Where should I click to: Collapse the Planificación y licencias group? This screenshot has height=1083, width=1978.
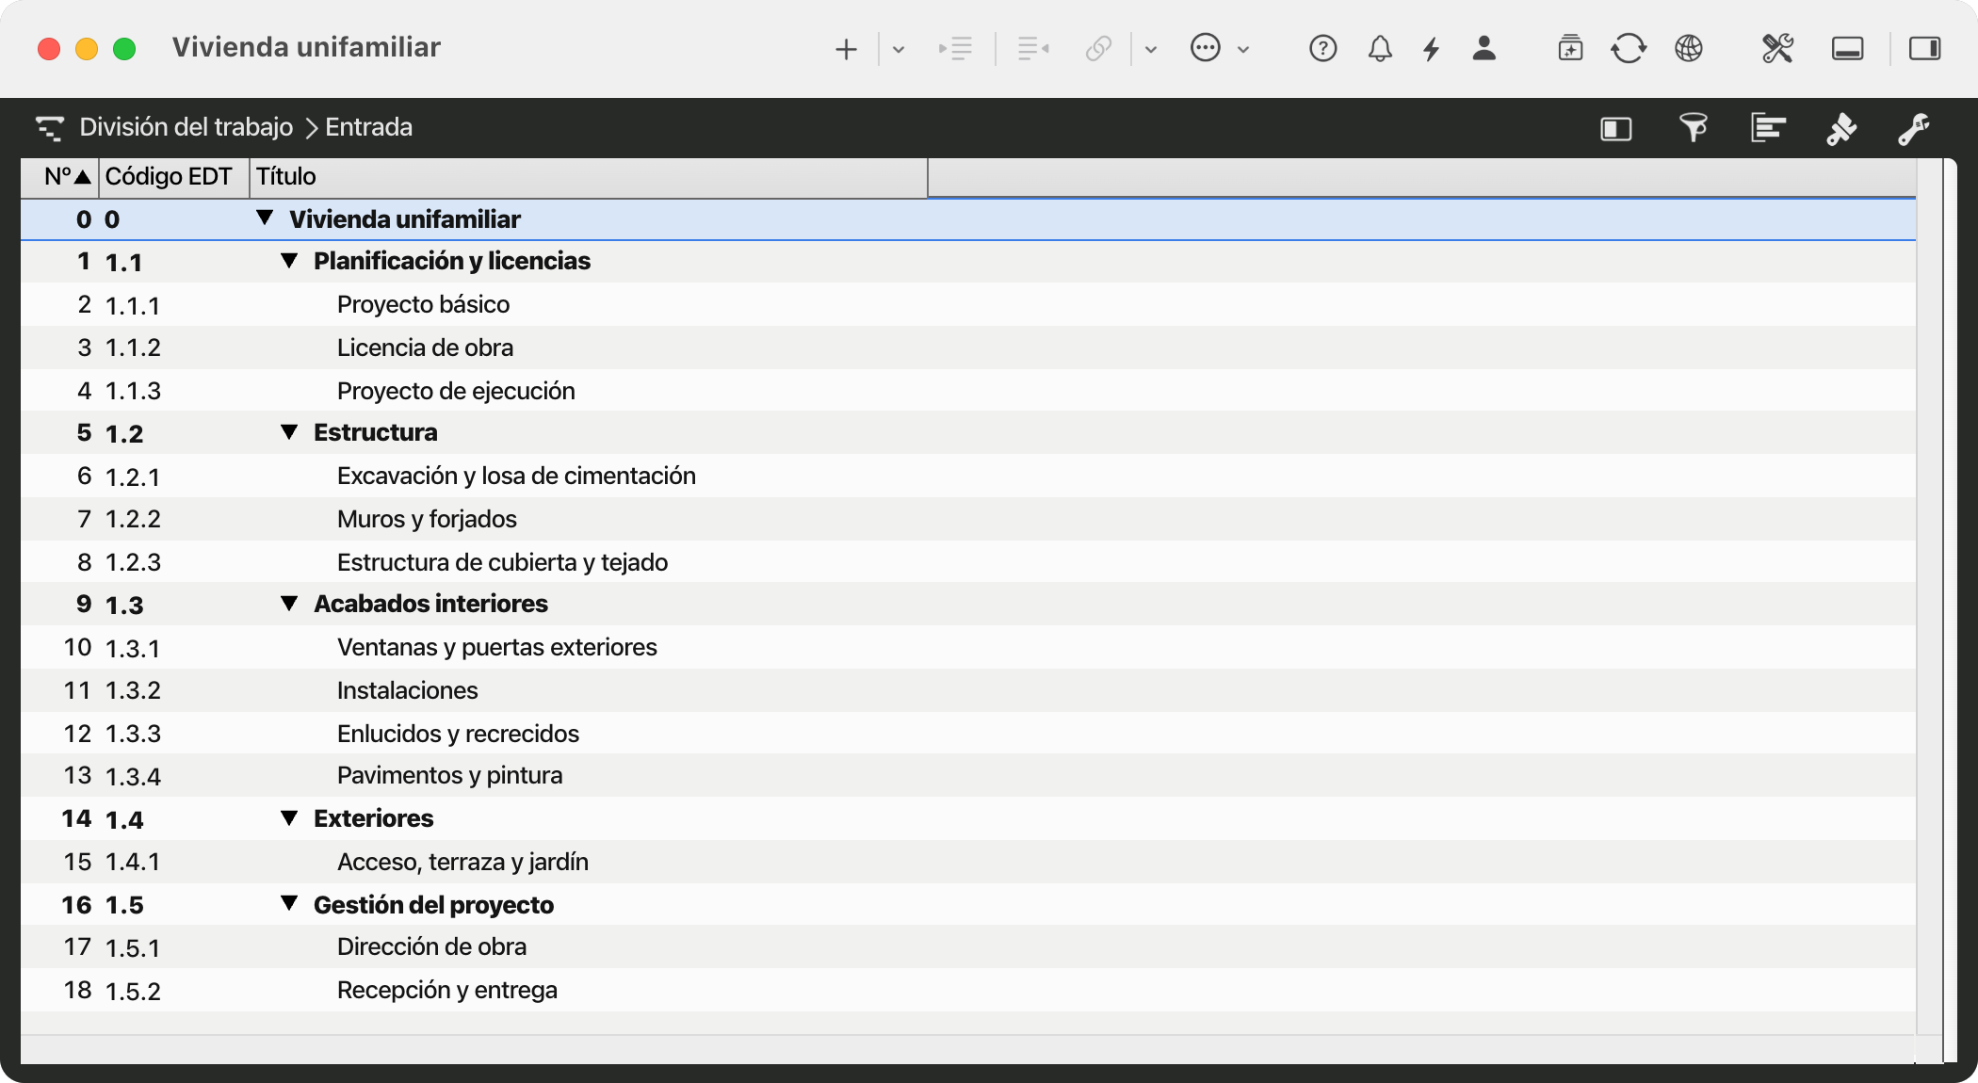click(289, 261)
